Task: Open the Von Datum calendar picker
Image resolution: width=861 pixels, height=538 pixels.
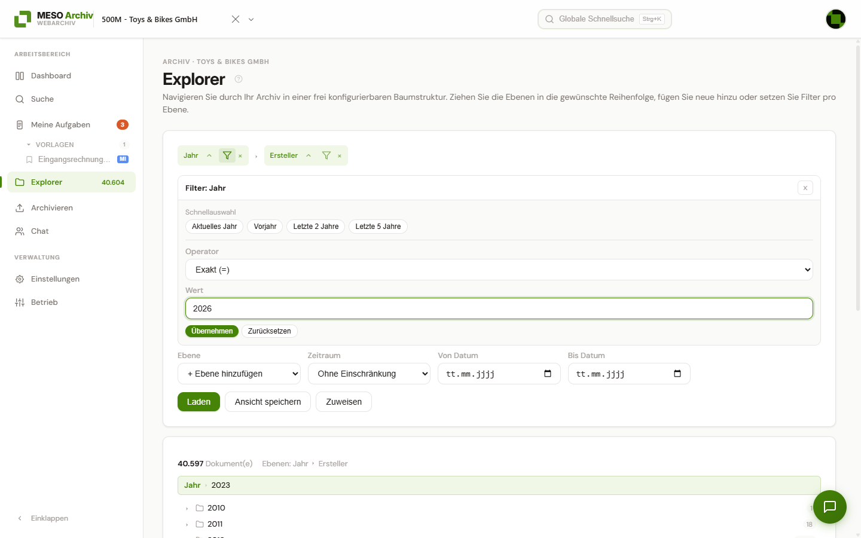Action: [x=548, y=374]
